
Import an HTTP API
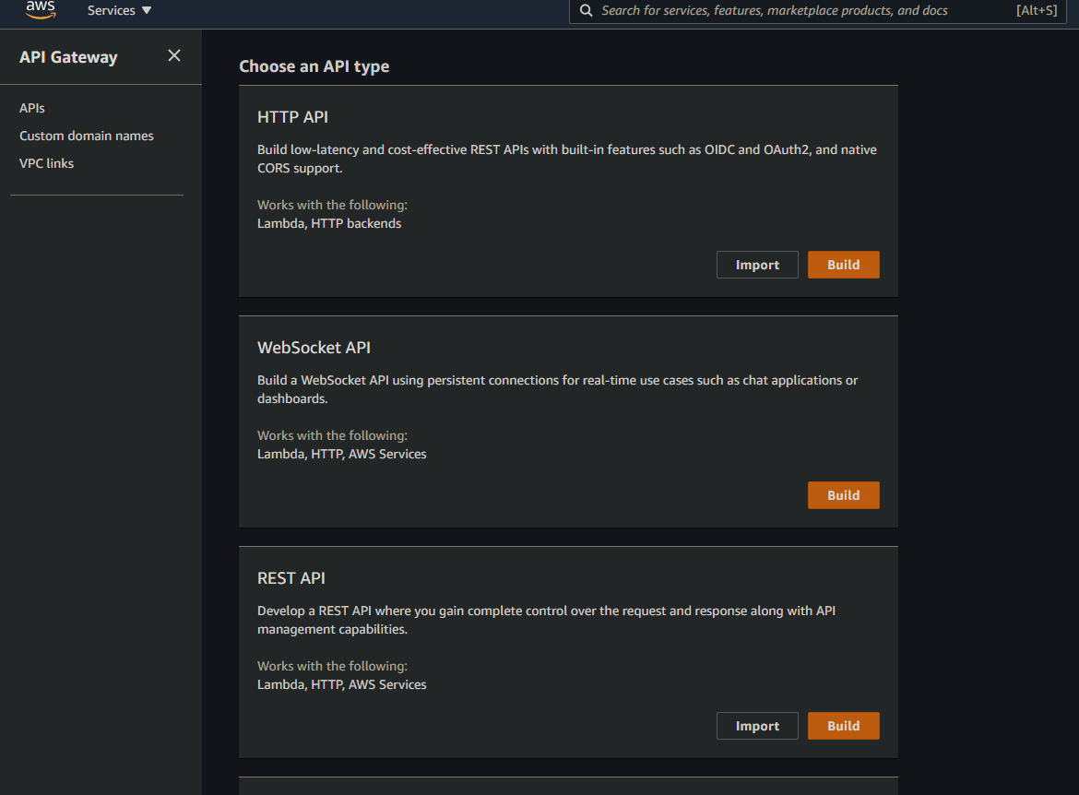click(757, 265)
